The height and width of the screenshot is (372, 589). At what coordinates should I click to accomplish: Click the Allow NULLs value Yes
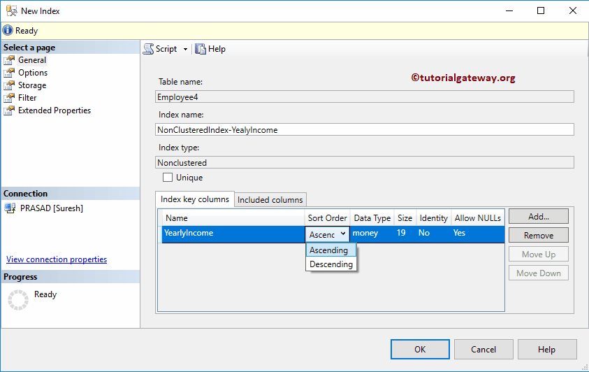(459, 233)
